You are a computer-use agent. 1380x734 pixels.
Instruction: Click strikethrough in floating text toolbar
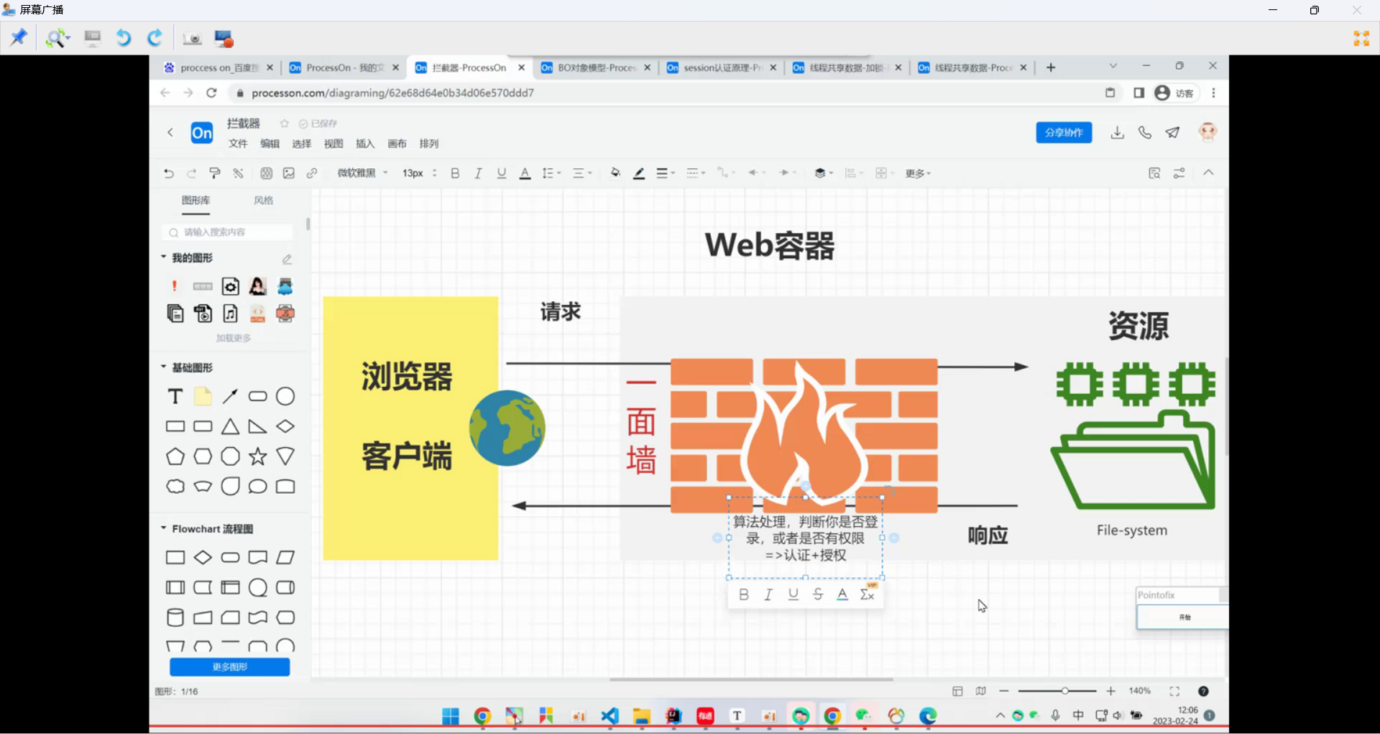818,595
